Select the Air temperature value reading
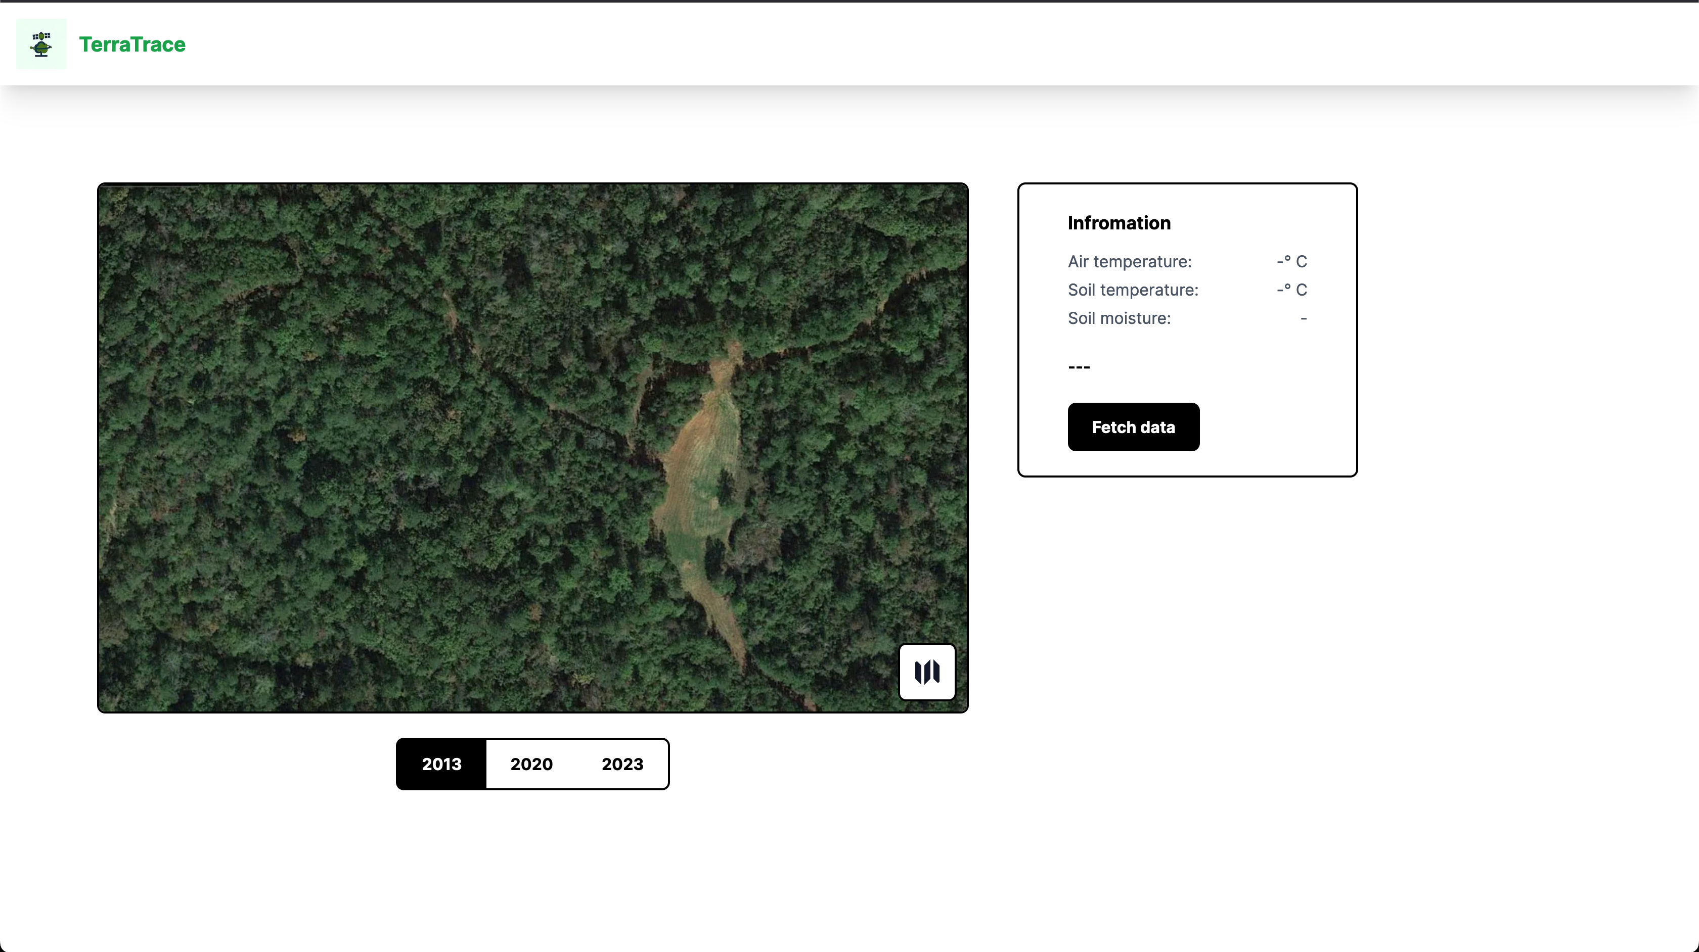Screen dimensions: 1699x952 coord(1291,262)
